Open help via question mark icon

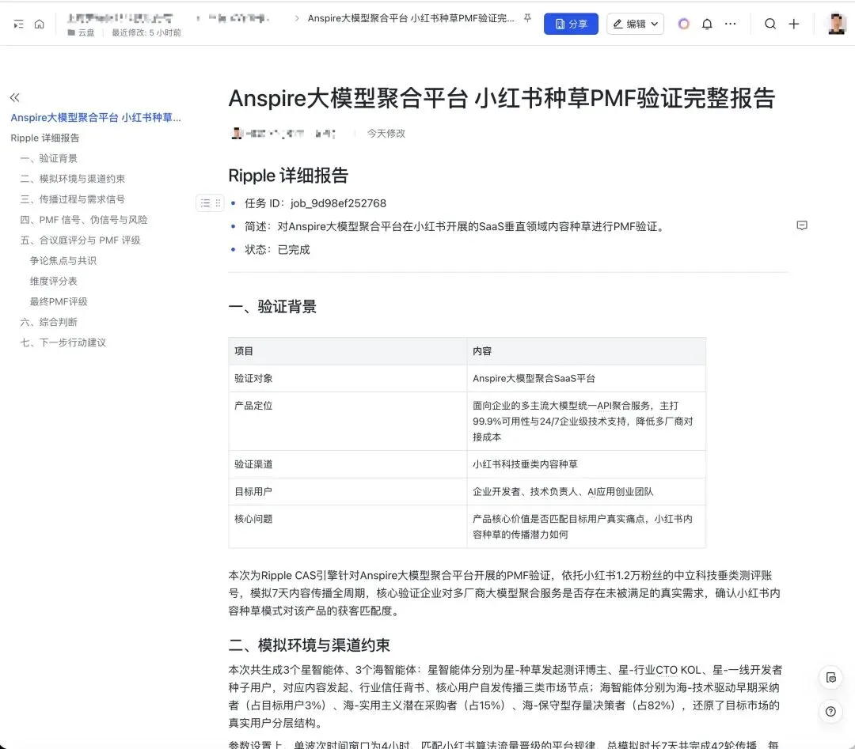(830, 711)
